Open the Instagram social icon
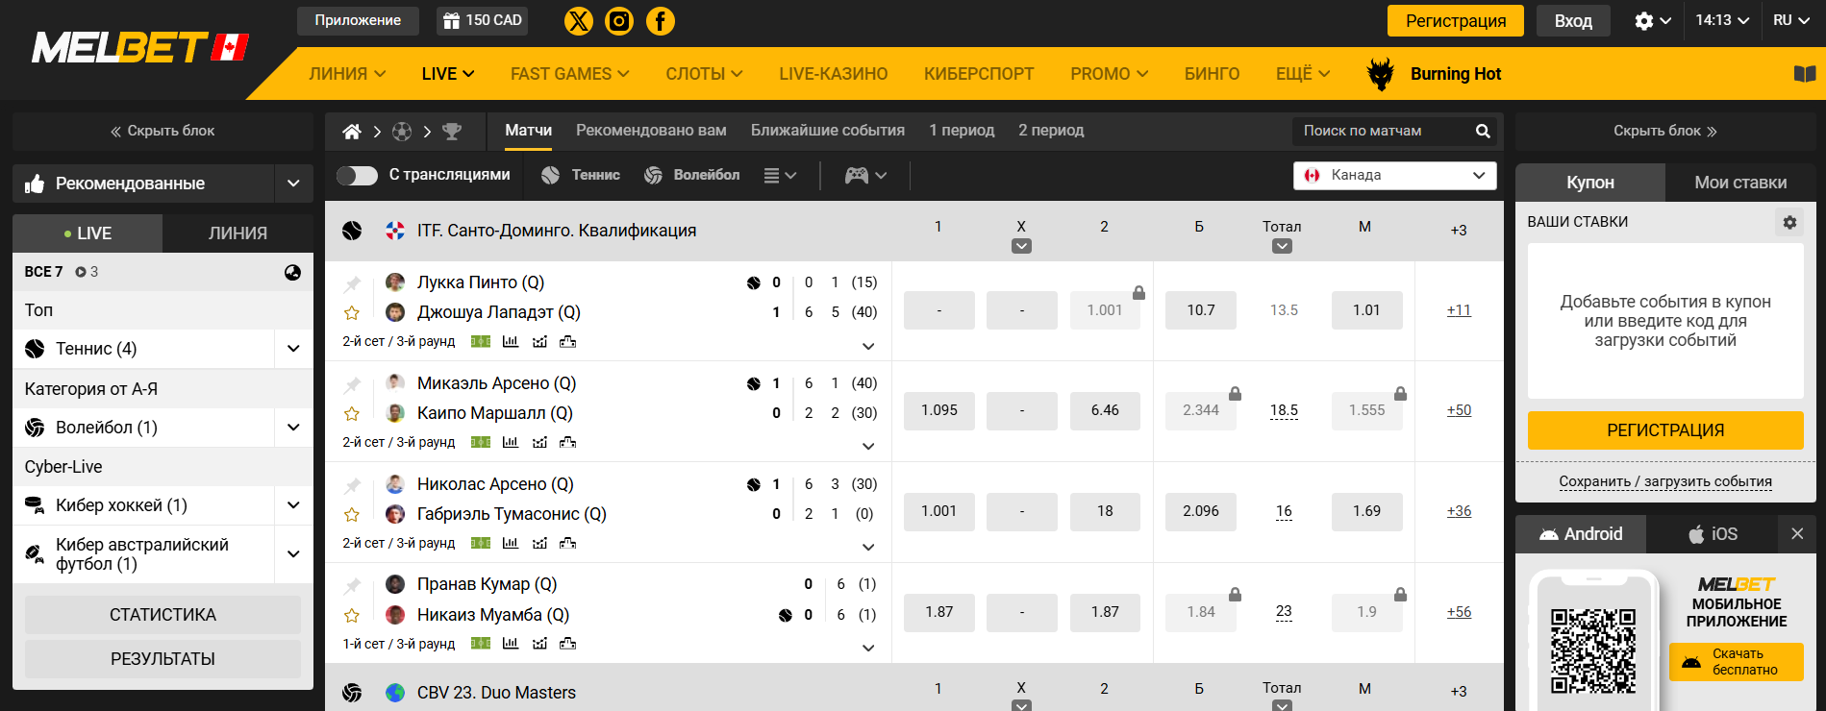The image size is (1826, 711). click(x=619, y=20)
